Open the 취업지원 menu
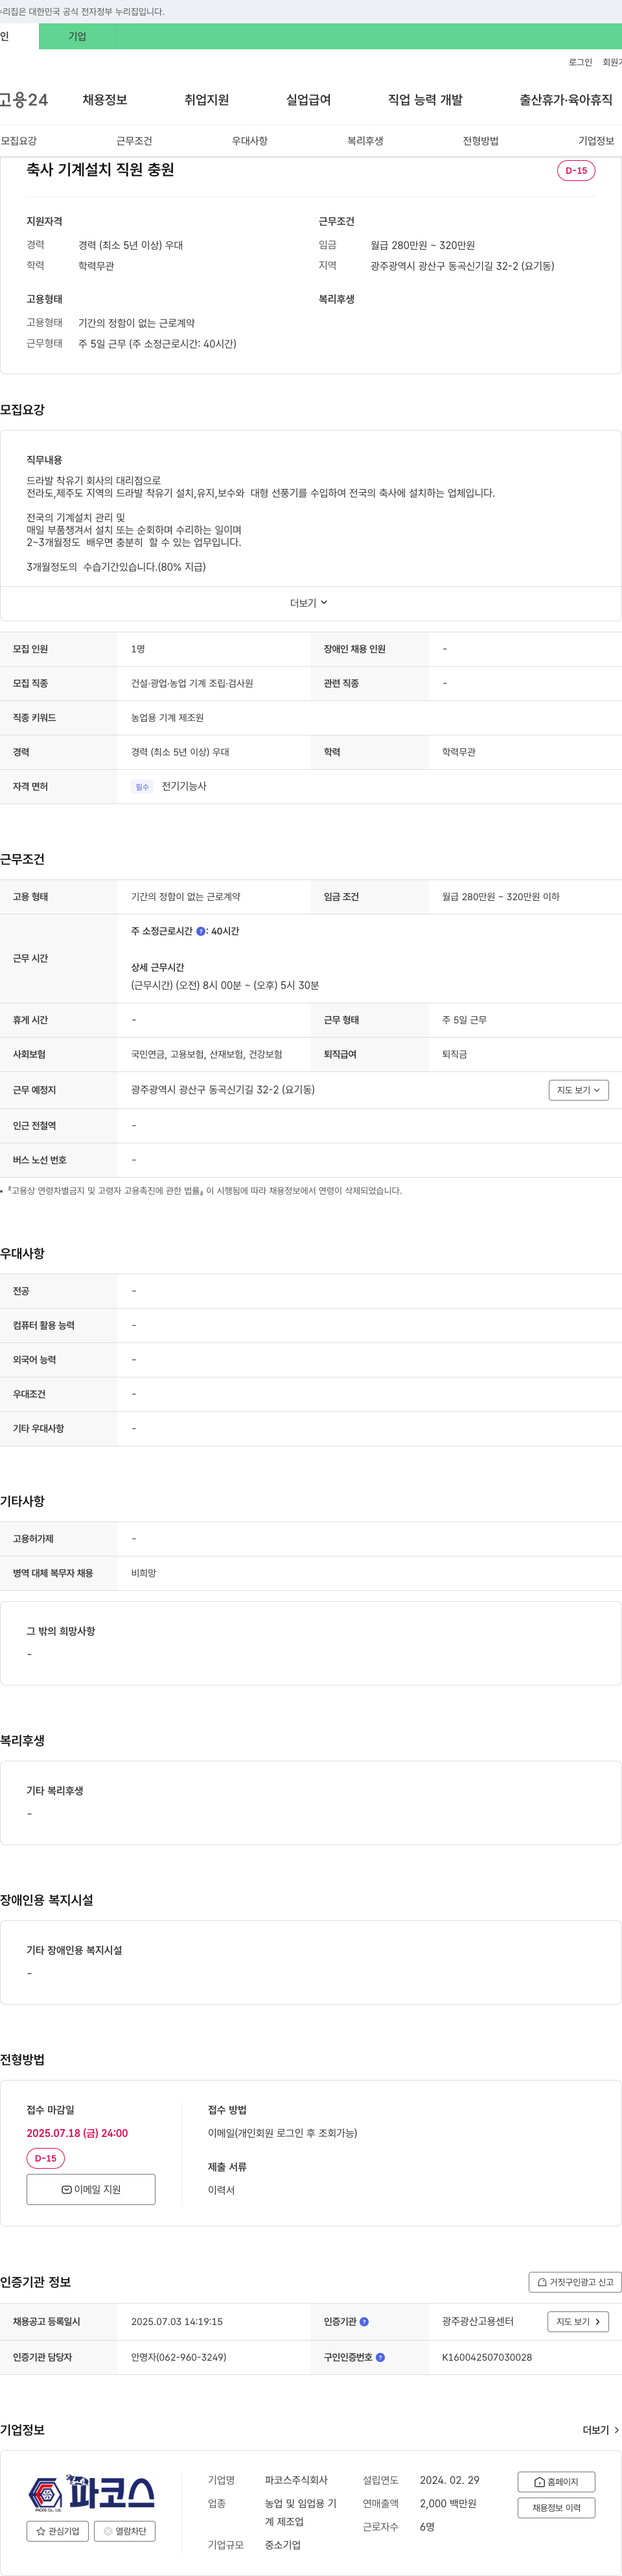The width and height of the screenshot is (622, 2576). (207, 100)
